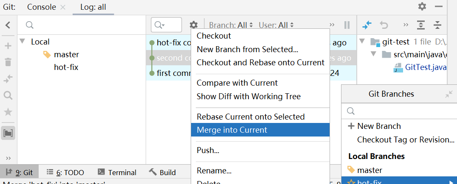Open the Git tool window settings gear

point(422,6)
